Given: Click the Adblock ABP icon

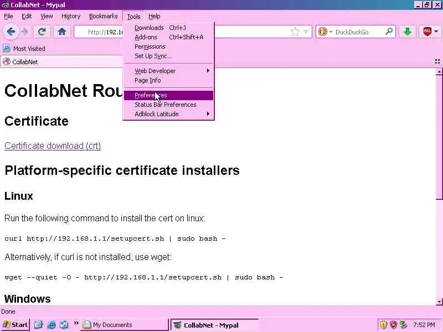Looking at the screenshot, I should coord(427,32).
